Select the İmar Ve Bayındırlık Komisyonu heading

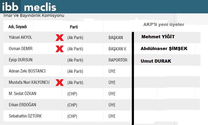click(34, 16)
